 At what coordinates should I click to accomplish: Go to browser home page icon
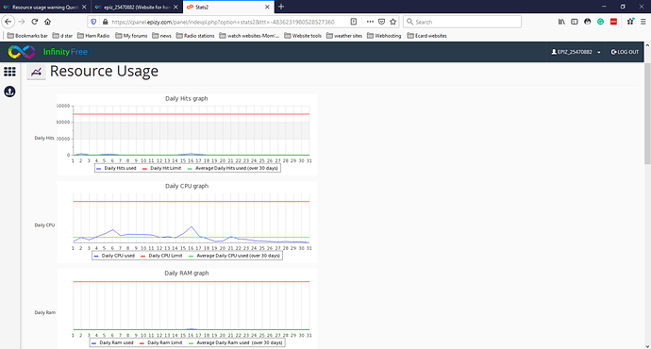(x=48, y=22)
